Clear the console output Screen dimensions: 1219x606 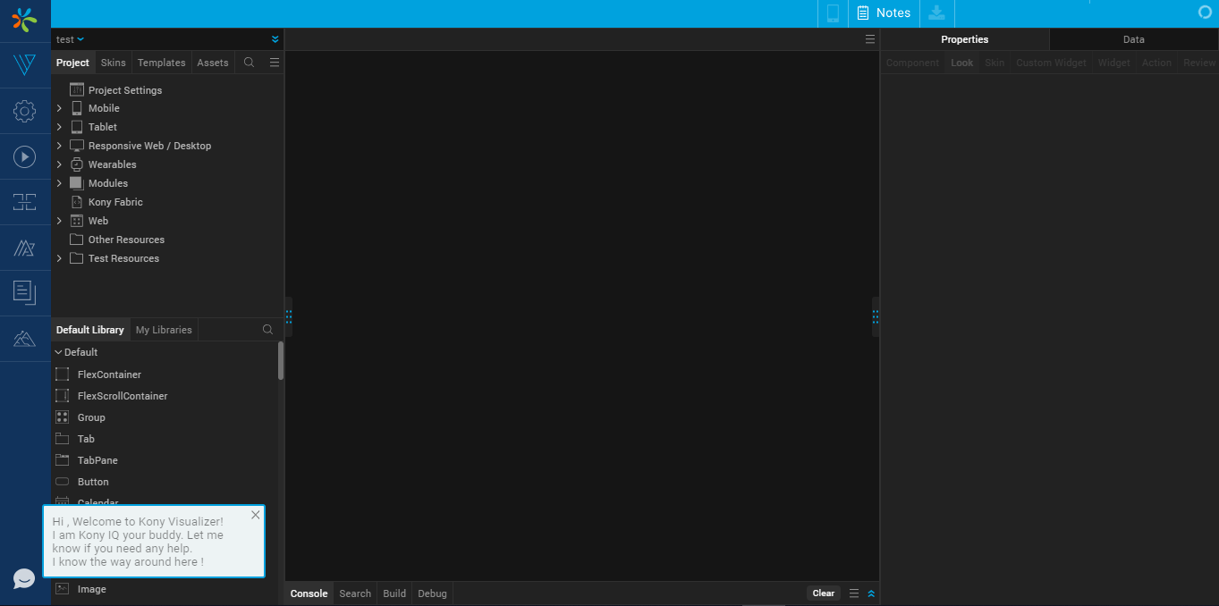(x=824, y=593)
